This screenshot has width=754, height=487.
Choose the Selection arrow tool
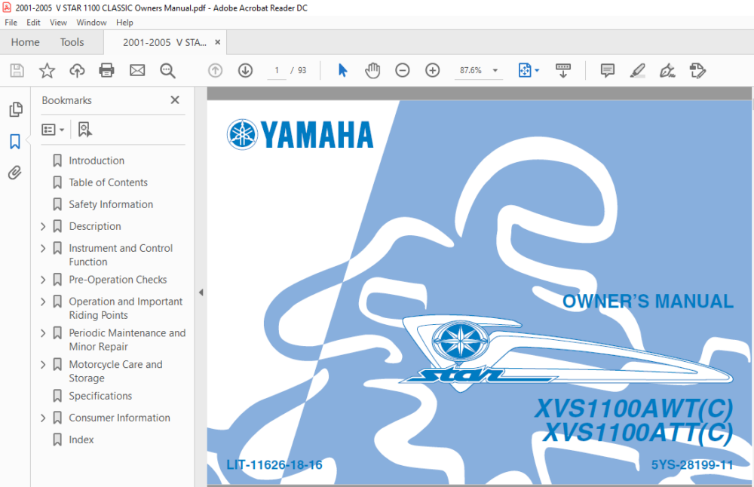(342, 71)
